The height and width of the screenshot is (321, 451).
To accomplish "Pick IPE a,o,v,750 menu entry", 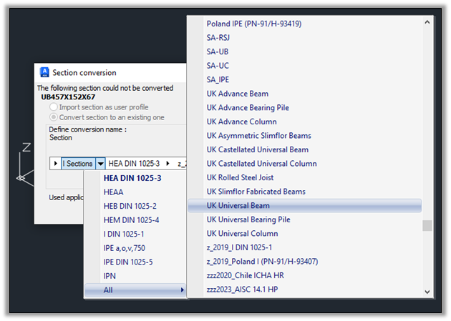I will pos(135,248).
